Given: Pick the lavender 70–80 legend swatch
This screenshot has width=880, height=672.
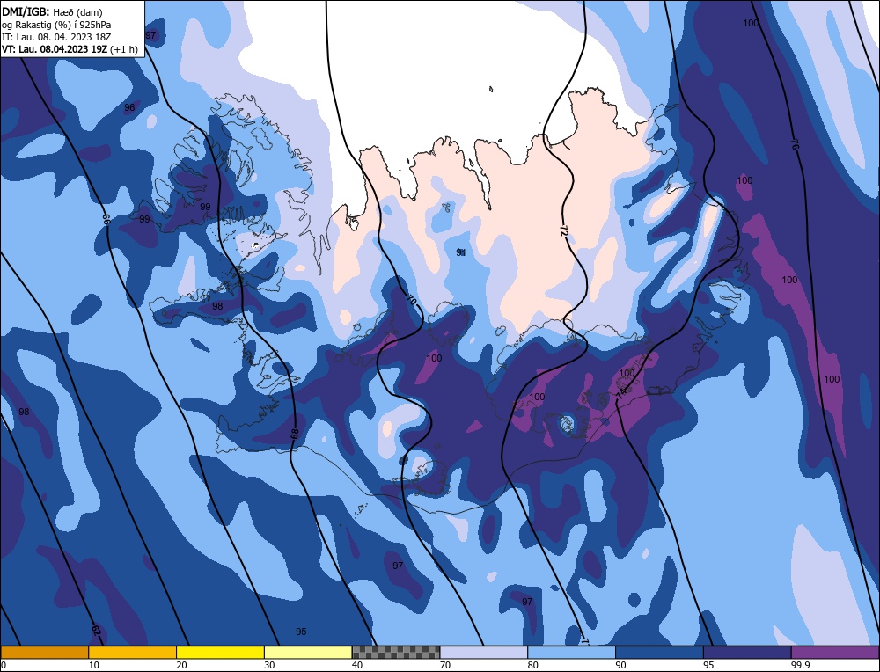Looking at the screenshot, I should [x=484, y=652].
